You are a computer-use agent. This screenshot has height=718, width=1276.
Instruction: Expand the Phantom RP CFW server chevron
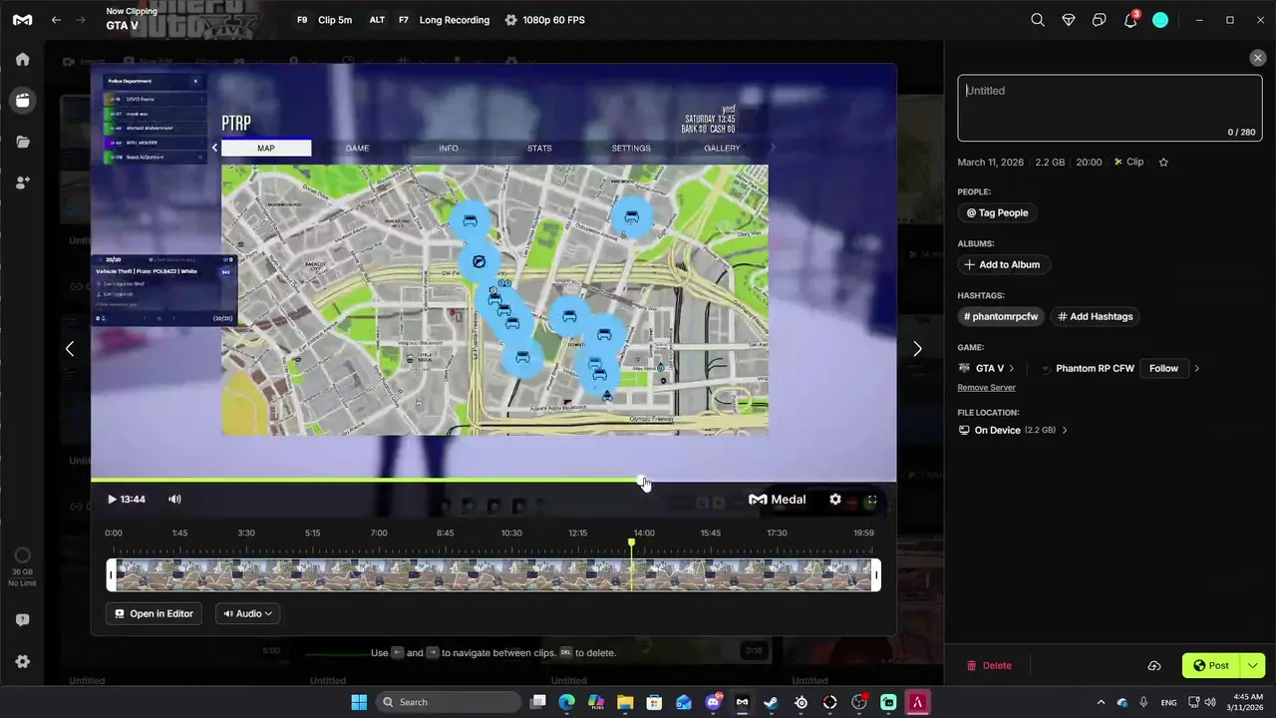click(x=1196, y=368)
